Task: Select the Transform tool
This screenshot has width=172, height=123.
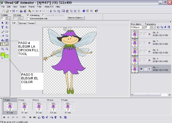Action: pyautogui.click(x=7, y=40)
